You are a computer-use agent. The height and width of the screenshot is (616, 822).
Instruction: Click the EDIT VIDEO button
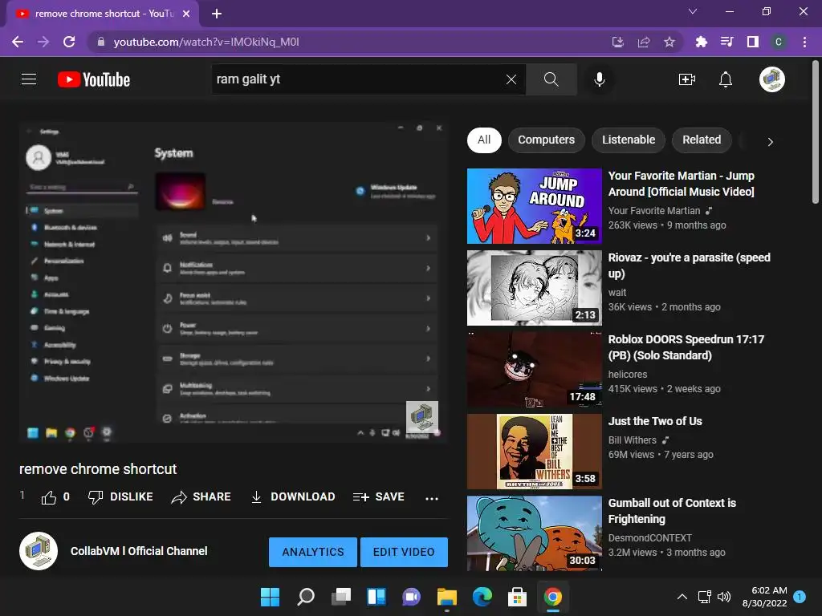404,552
